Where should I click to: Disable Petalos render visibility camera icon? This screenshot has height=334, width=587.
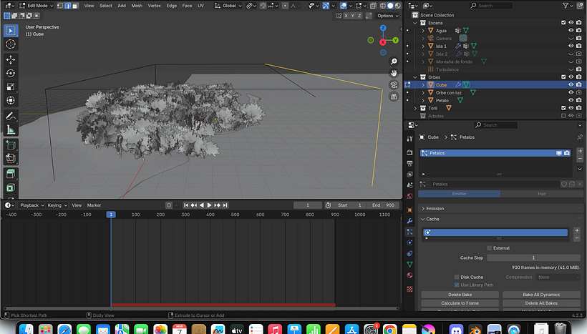(x=567, y=153)
